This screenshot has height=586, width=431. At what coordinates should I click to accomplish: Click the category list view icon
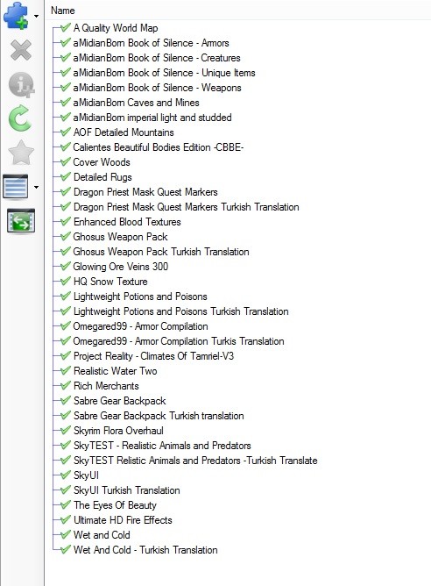point(15,186)
